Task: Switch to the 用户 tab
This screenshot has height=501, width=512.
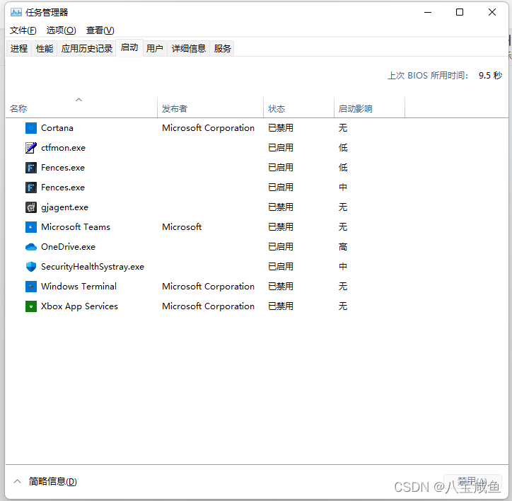Action: click(x=155, y=49)
